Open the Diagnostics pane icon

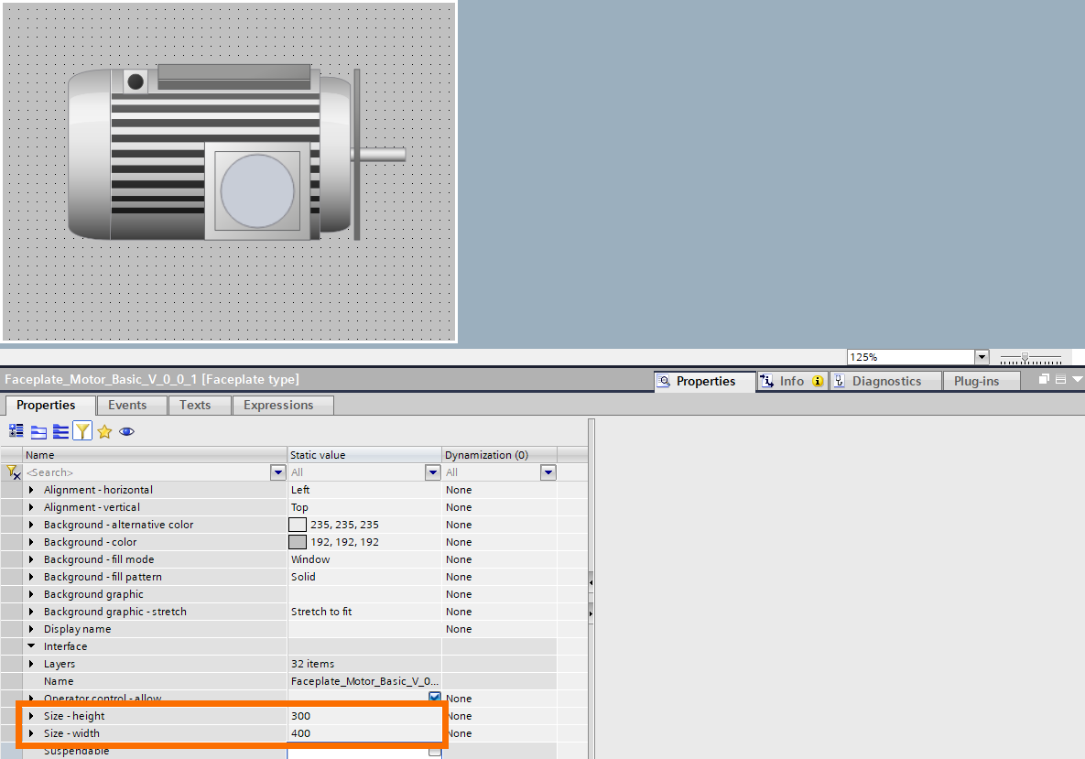coord(884,380)
